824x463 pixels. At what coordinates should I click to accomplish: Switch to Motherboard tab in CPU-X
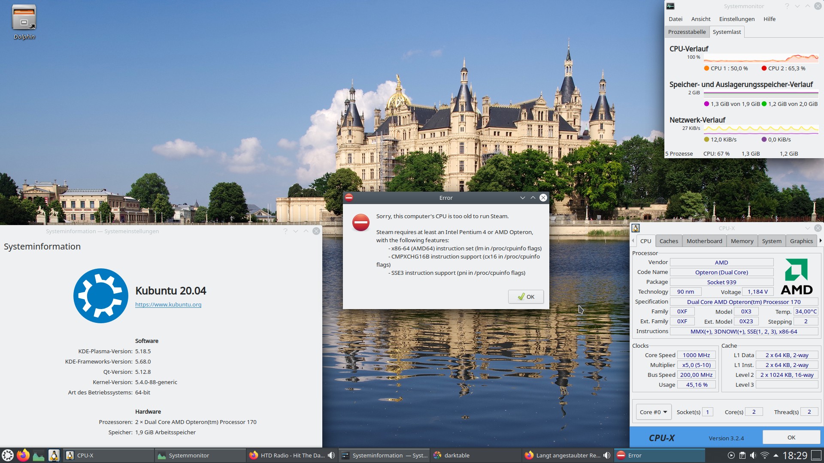click(704, 241)
